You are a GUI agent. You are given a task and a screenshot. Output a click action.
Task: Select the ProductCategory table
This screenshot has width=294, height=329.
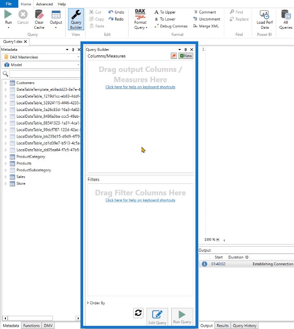pos(31,157)
